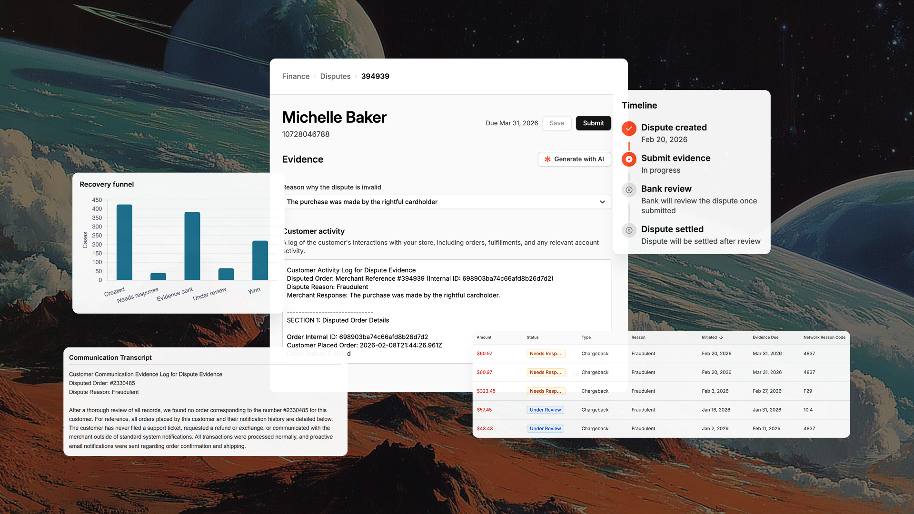
Task: Click the Dispute created checkmark icon
Action: [x=629, y=128]
